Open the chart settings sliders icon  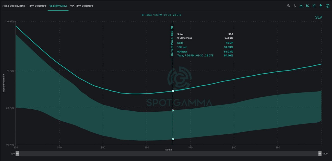314,6
